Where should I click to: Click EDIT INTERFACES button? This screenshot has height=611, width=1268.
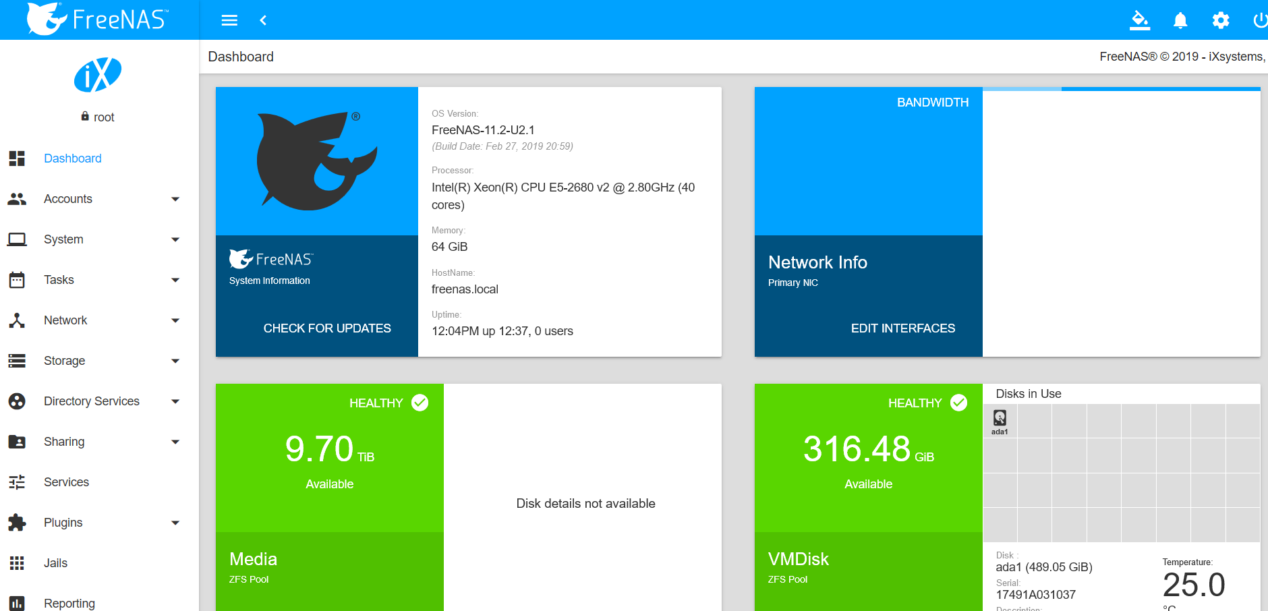coord(903,328)
